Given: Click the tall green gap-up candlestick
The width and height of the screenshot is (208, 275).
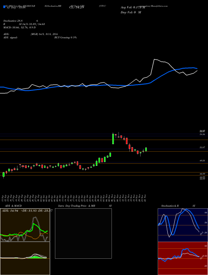Looking at the screenshot, I should 113,139.
